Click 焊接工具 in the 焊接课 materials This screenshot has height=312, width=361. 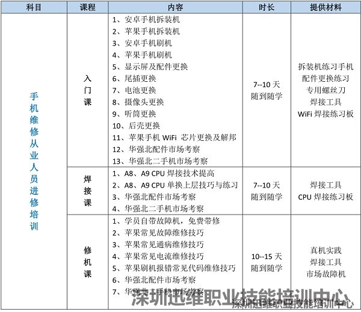(x=326, y=185)
